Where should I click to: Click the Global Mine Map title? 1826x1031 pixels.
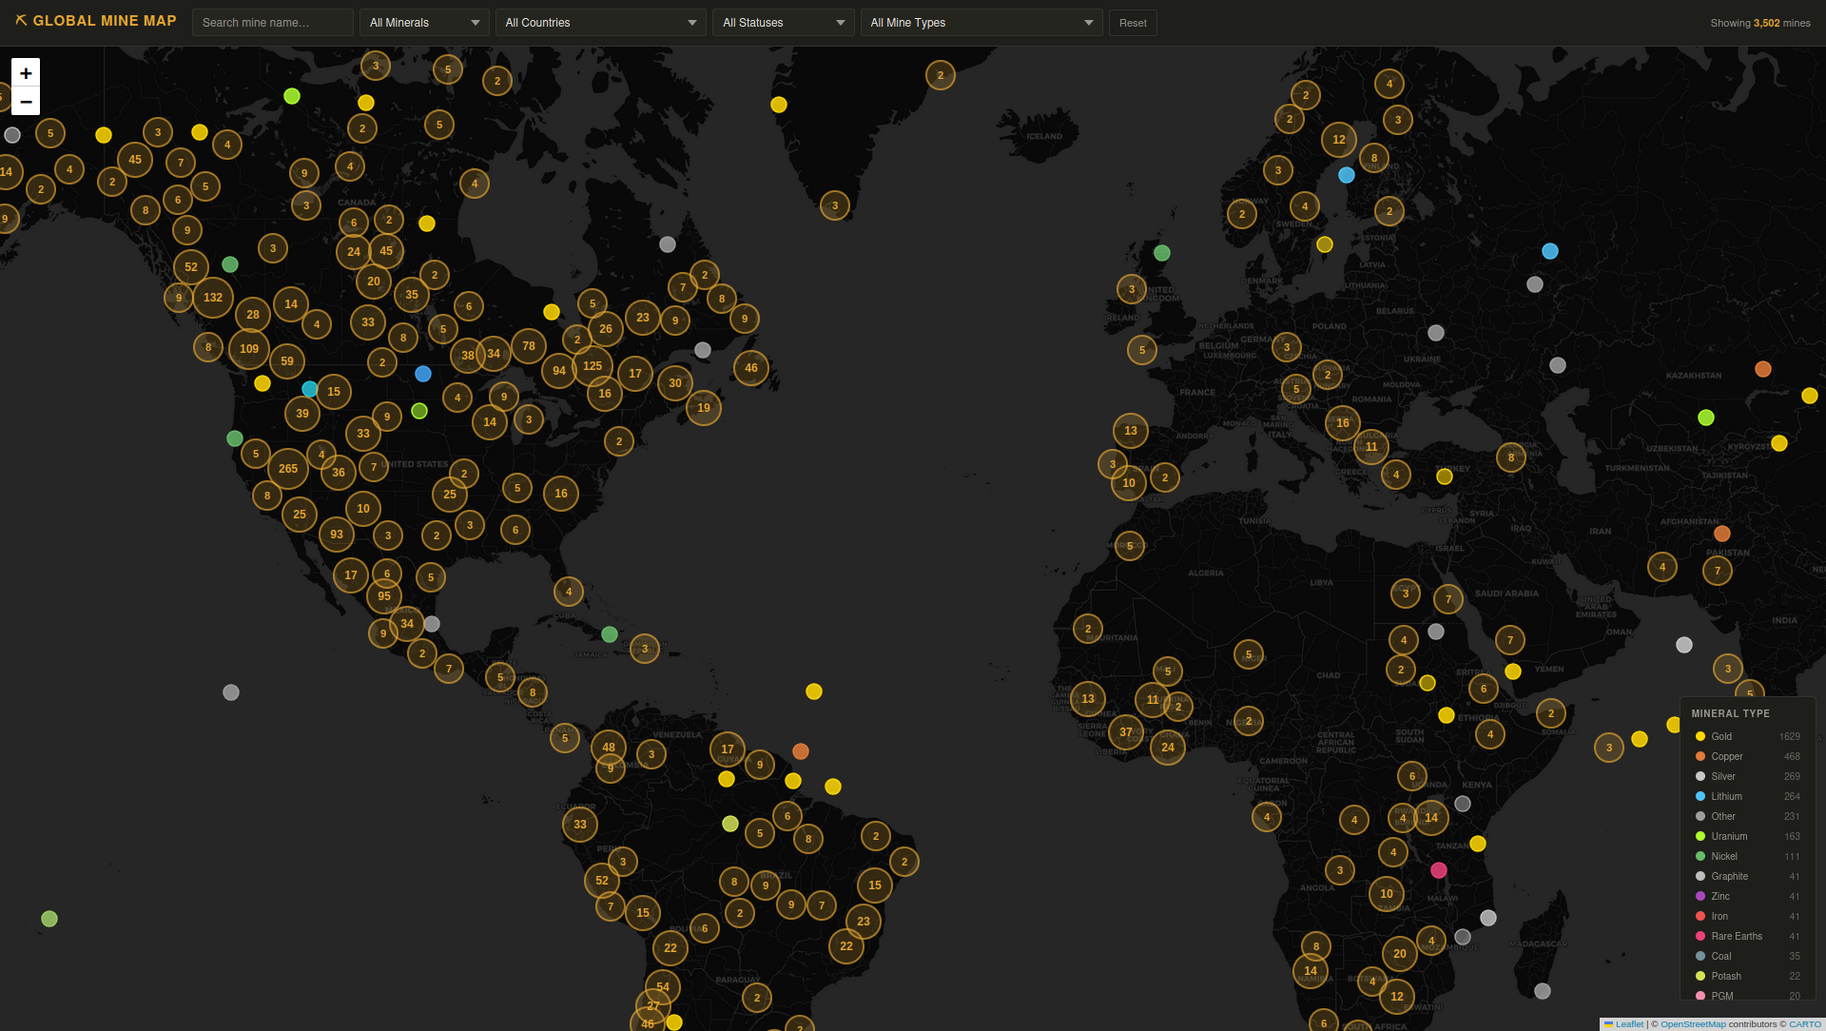[105, 21]
